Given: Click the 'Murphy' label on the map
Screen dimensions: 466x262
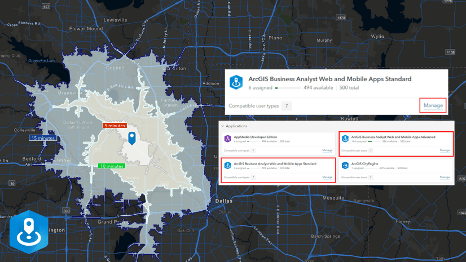Looking at the screenshot, I should (324, 41).
